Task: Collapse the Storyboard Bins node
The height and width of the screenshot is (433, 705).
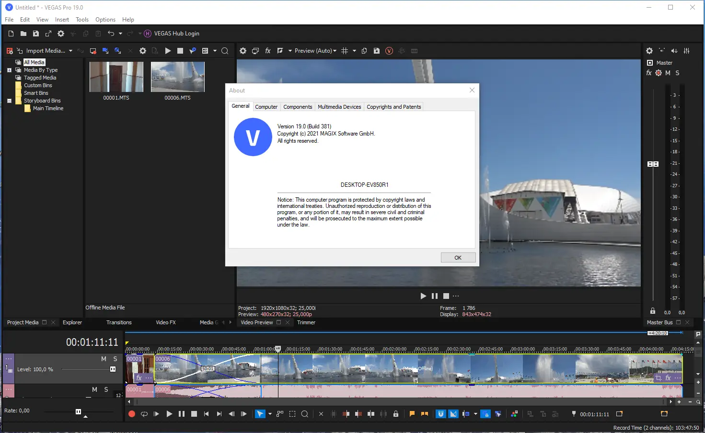Action: tap(9, 101)
